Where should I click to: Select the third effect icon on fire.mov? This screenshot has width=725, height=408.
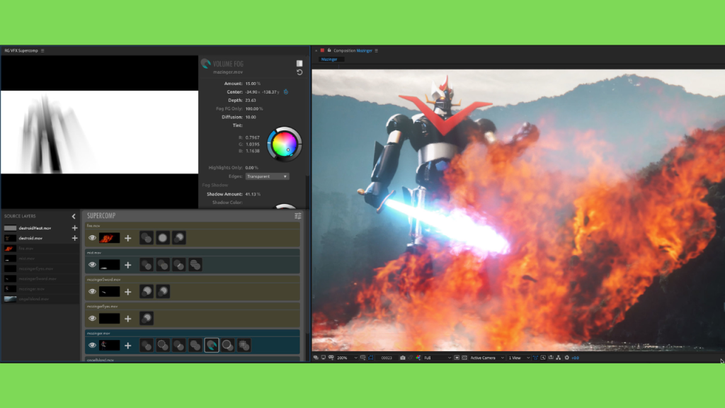179,238
